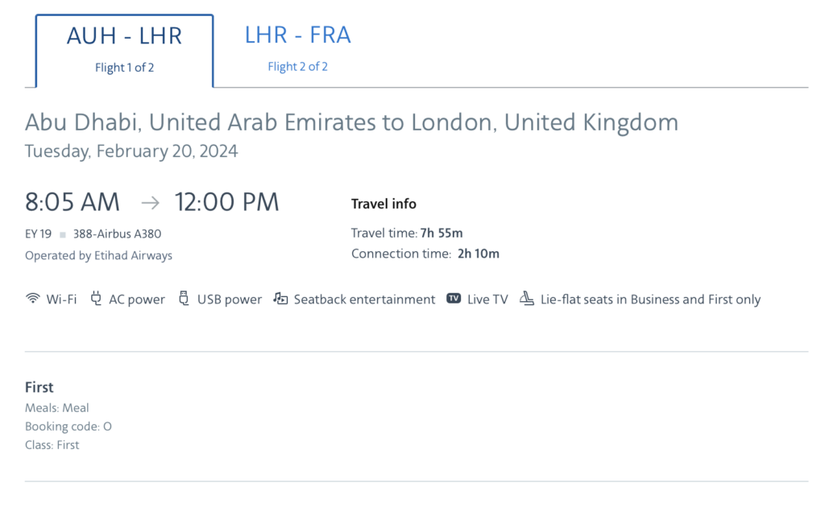The width and height of the screenshot is (825, 520).
Task: Click the small square separator after EY 19
Action: 63,235
